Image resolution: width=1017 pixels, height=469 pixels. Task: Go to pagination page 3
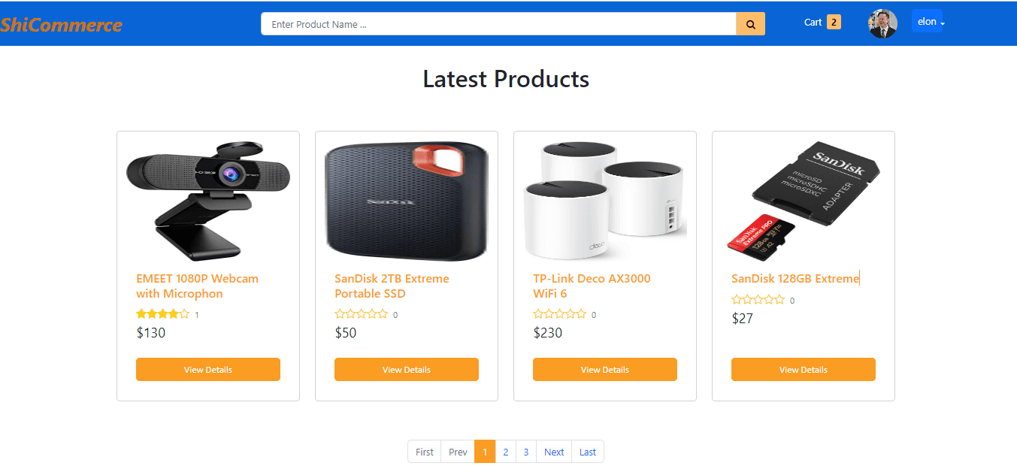pos(526,452)
